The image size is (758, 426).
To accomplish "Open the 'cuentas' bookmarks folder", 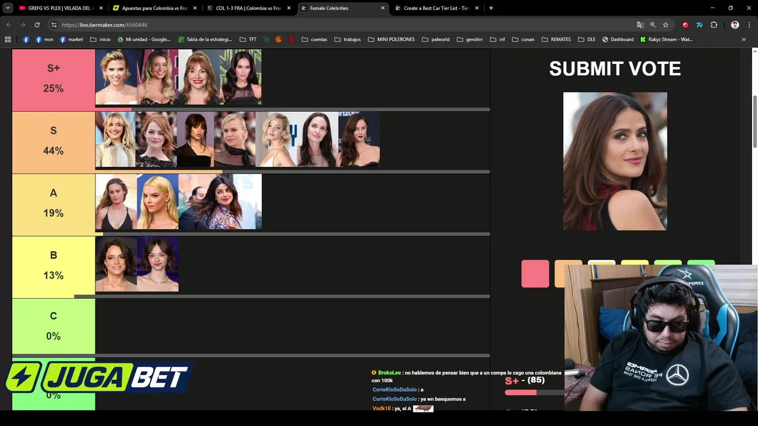I will (x=314, y=40).
